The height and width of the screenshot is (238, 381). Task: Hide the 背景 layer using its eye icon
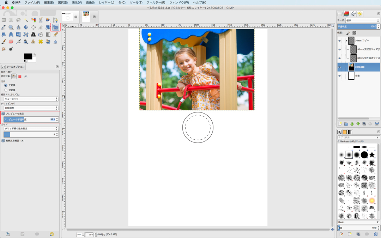pyautogui.click(x=340, y=76)
